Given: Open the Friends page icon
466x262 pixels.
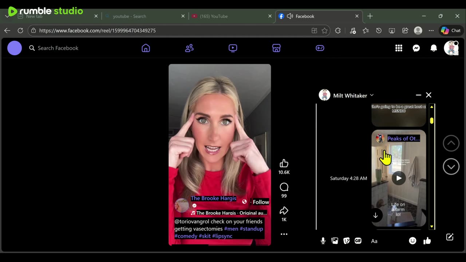Looking at the screenshot, I should tap(189, 48).
